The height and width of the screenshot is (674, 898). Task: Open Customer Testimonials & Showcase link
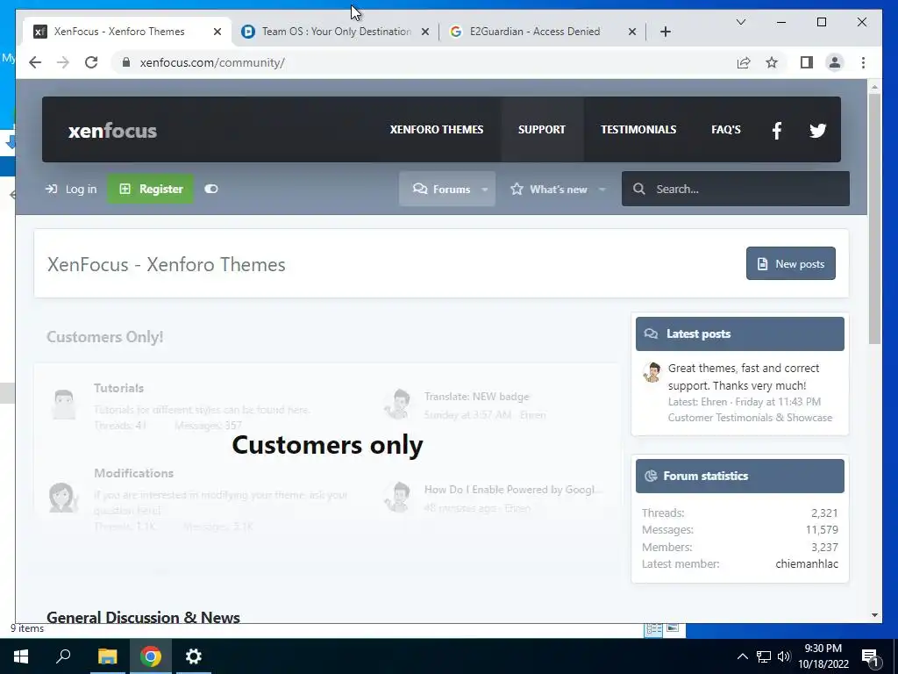(750, 418)
